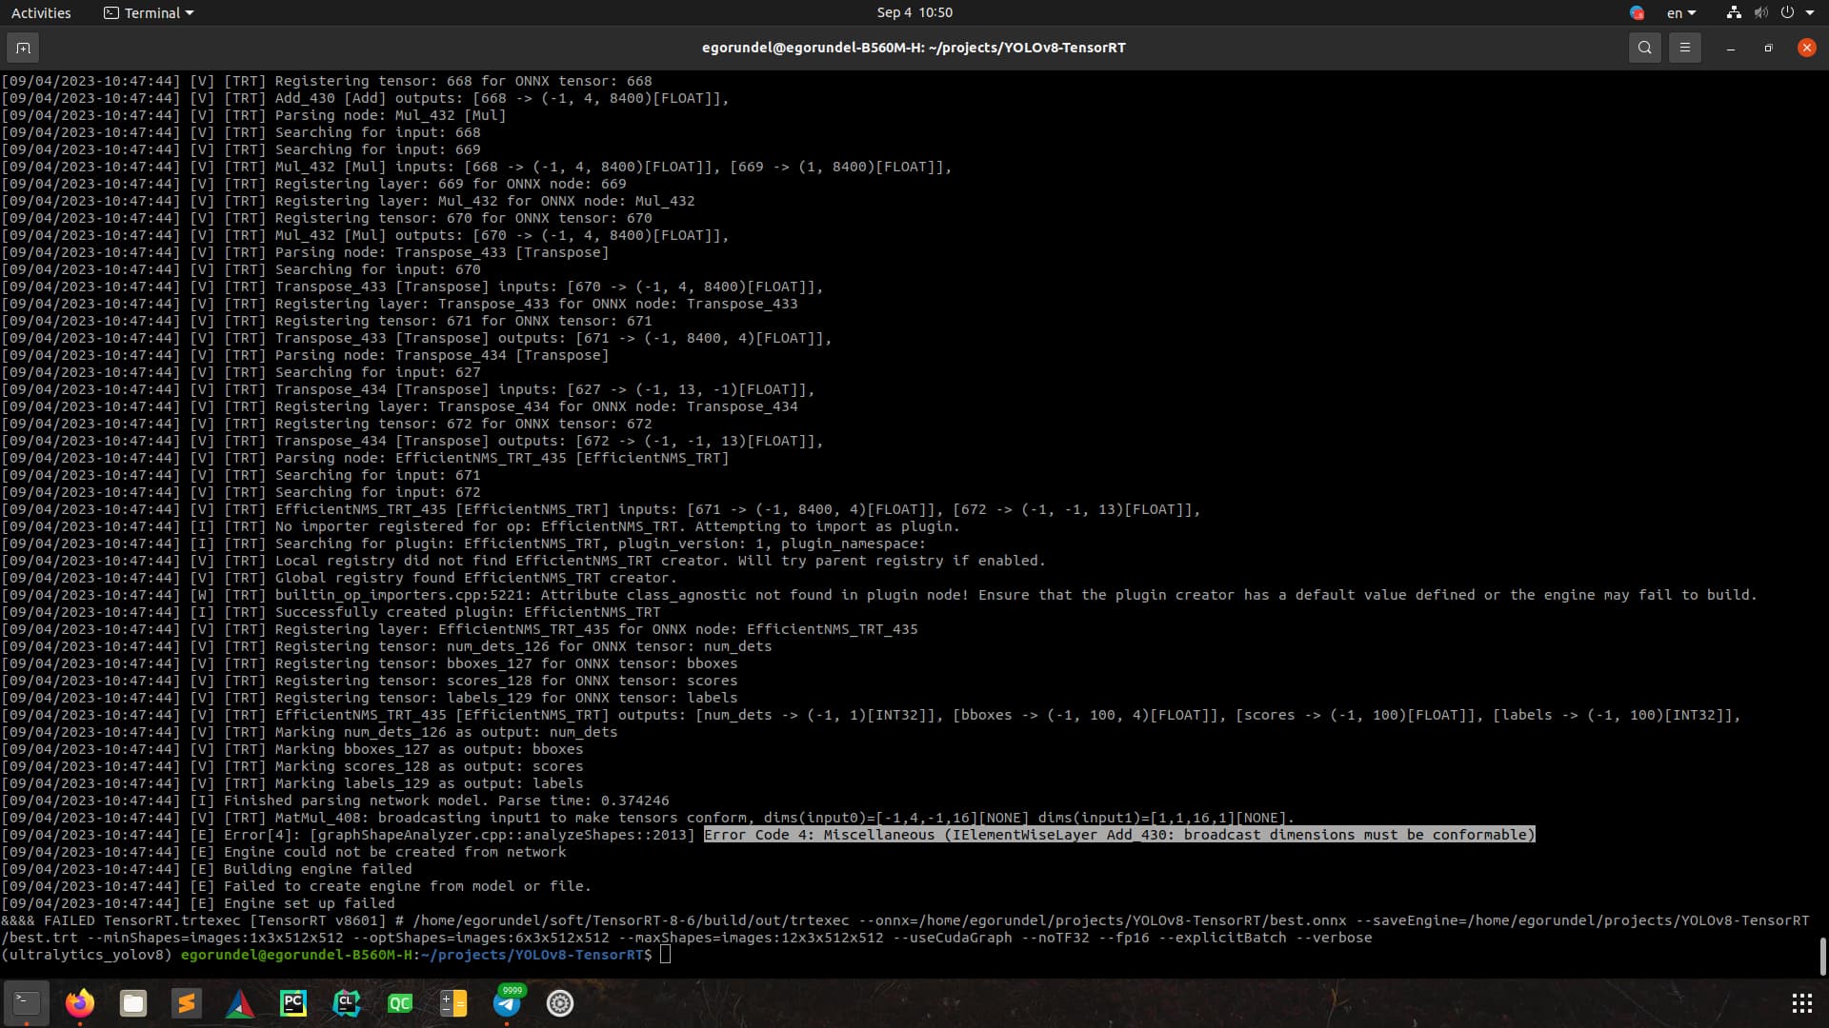Open a new terminal tab
The width and height of the screenshot is (1829, 1028).
pos(23,48)
